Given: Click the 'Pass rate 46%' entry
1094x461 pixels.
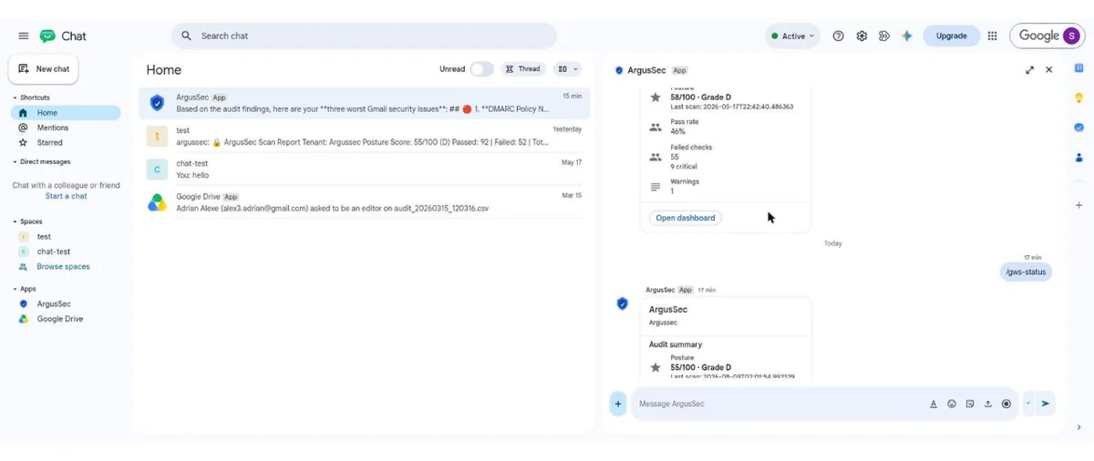Looking at the screenshot, I should pos(685,127).
